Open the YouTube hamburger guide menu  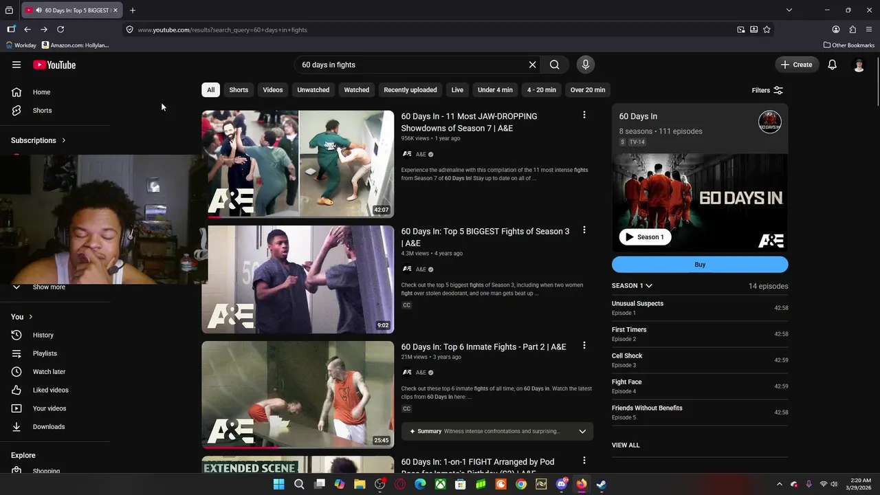[16, 65]
